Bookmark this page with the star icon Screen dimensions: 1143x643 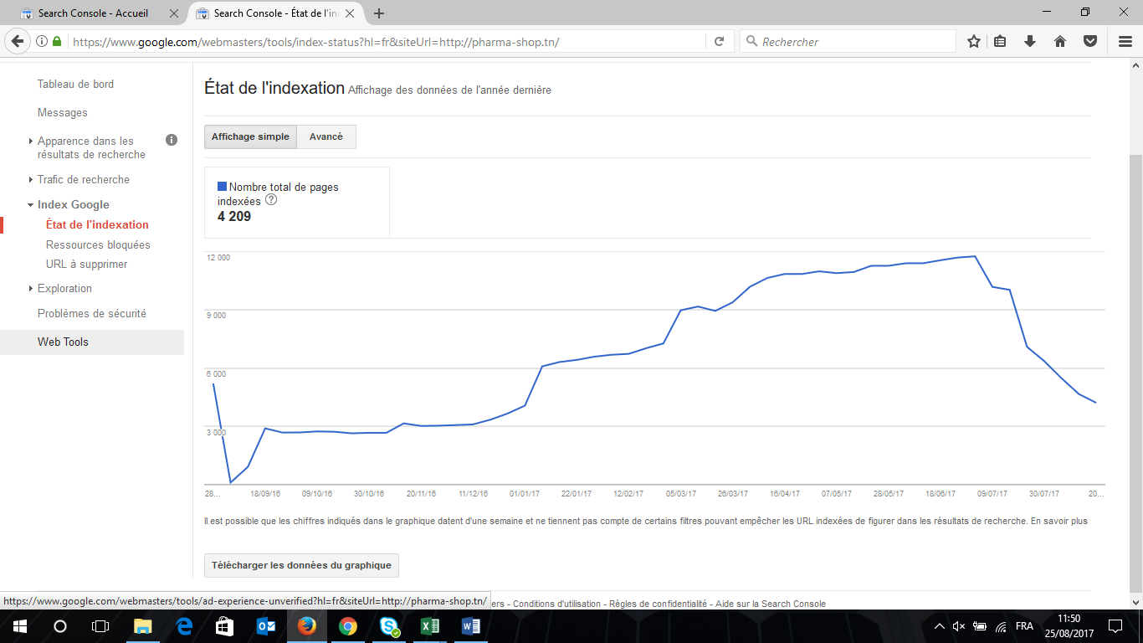pyautogui.click(x=974, y=41)
